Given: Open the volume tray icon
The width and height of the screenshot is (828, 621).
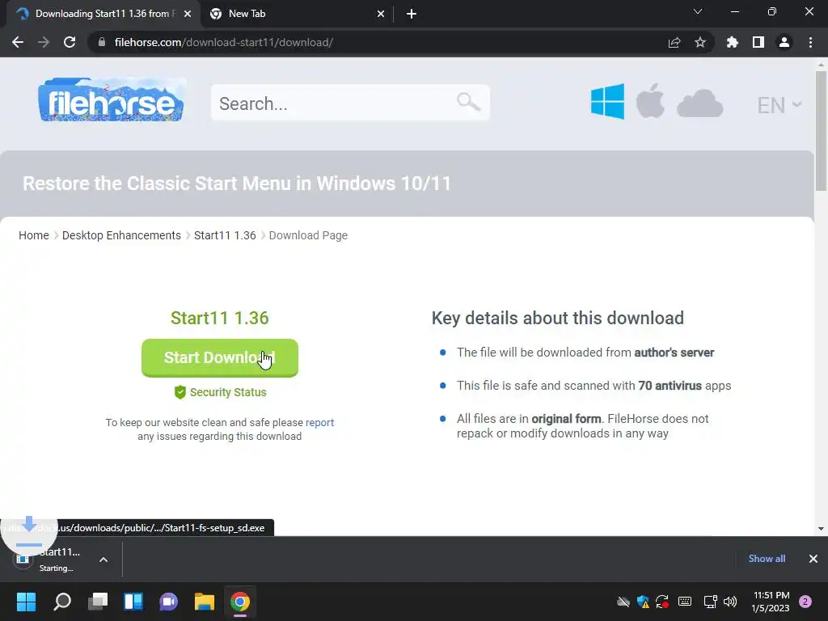Looking at the screenshot, I should point(730,602).
